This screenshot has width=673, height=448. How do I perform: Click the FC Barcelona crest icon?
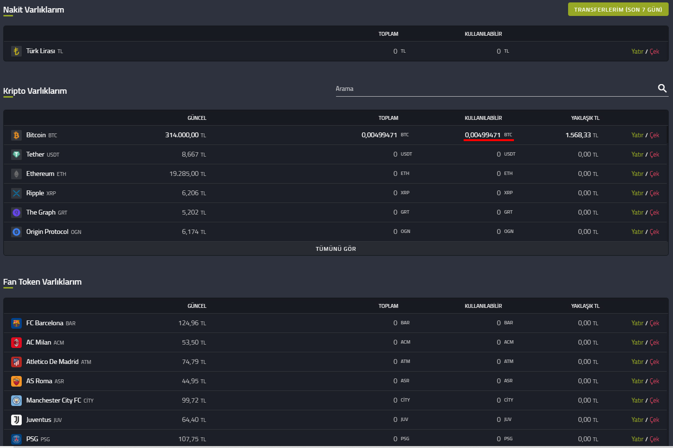click(x=16, y=323)
